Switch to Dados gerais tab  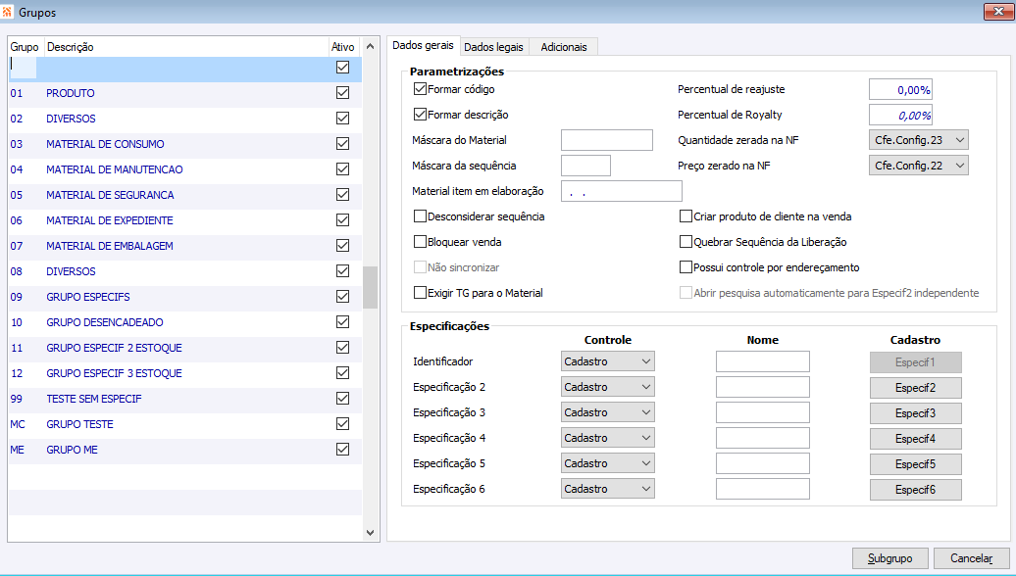423,45
